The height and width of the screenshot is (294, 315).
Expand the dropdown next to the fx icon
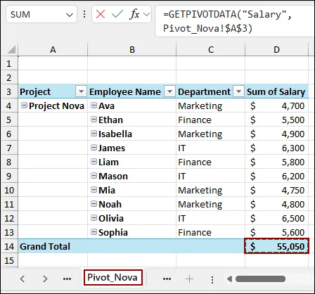pos(146,15)
